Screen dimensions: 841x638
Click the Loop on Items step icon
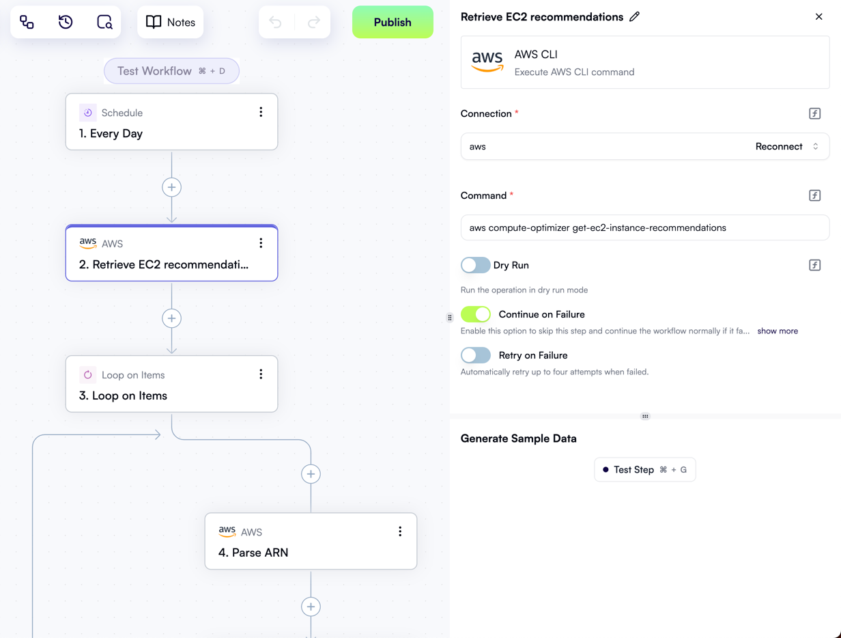click(x=87, y=375)
